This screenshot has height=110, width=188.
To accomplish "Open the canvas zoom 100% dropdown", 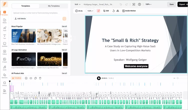I will (148, 4).
